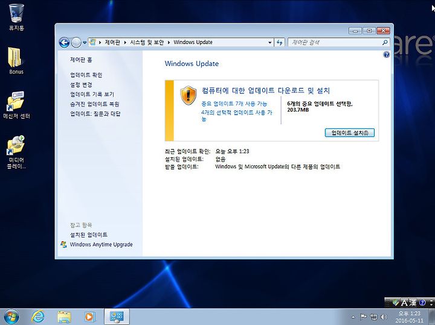Viewport: 435px width, 325px height.
Task: Close the Windows Update window
Action: pyautogui.click(x=384, y=31)
